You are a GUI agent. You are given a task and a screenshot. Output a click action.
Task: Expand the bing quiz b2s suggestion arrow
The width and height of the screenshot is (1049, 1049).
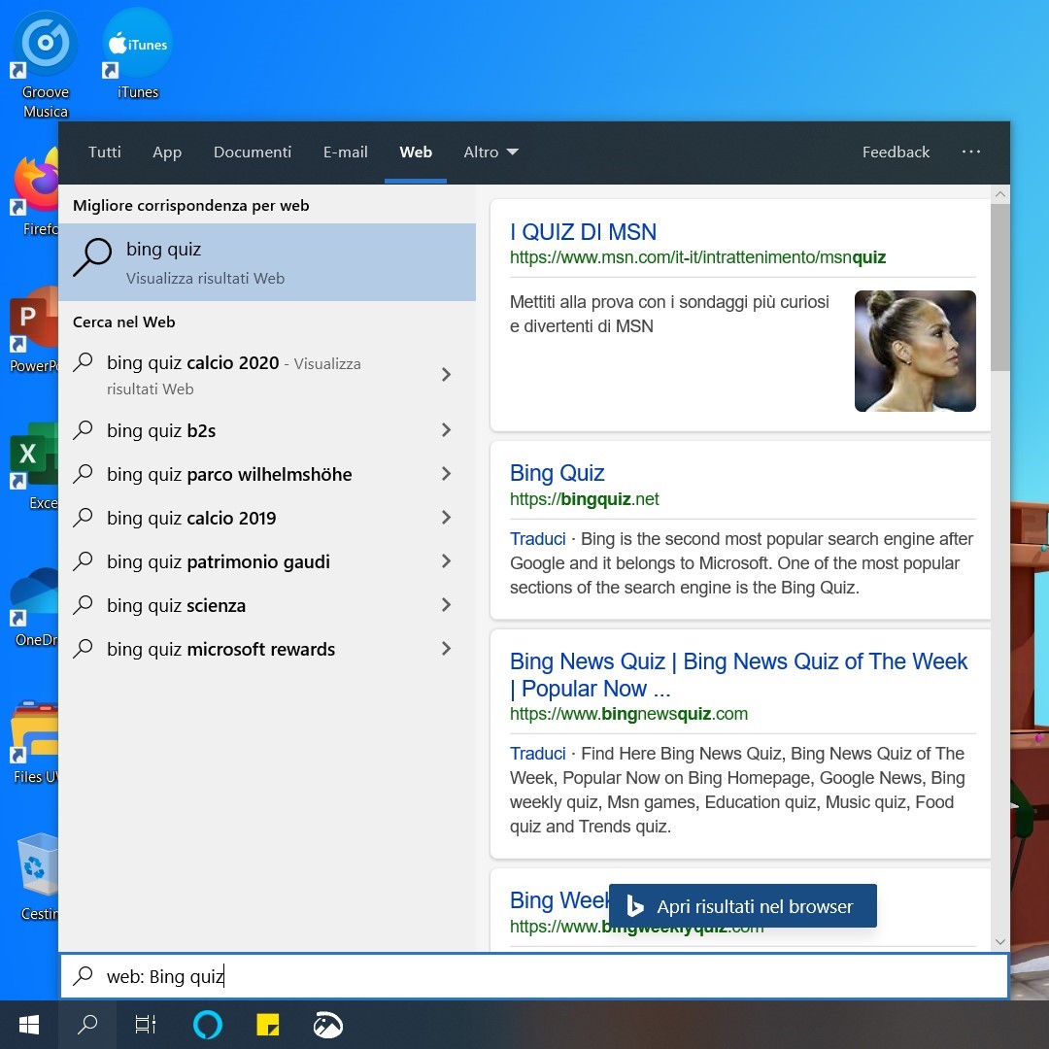click(x=446, y=430)
